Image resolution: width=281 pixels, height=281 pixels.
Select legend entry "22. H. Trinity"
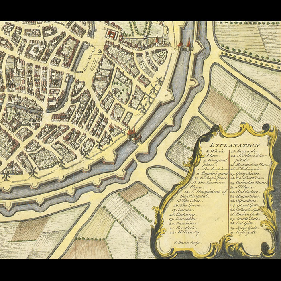click(x=184, y=232)
